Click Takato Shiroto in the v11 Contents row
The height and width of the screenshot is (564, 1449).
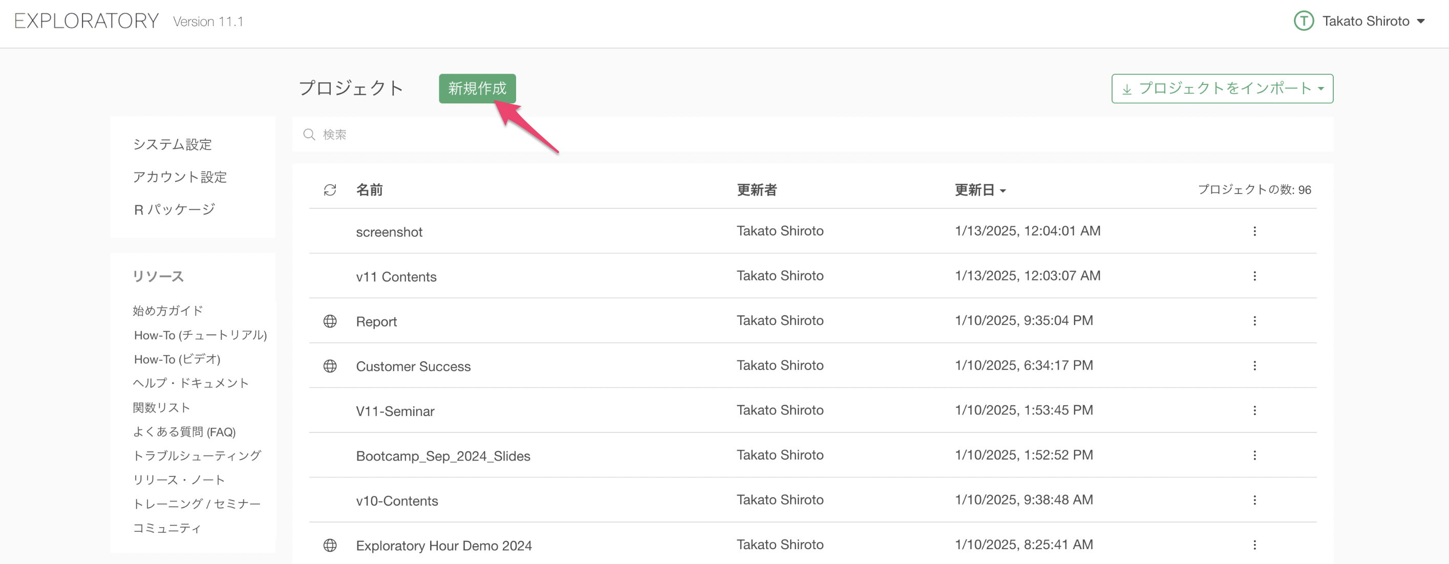(780, 275)
